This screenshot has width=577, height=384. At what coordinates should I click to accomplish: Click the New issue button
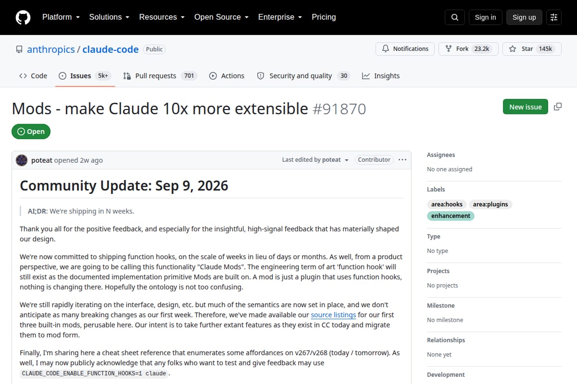click(x=526, y=107)
